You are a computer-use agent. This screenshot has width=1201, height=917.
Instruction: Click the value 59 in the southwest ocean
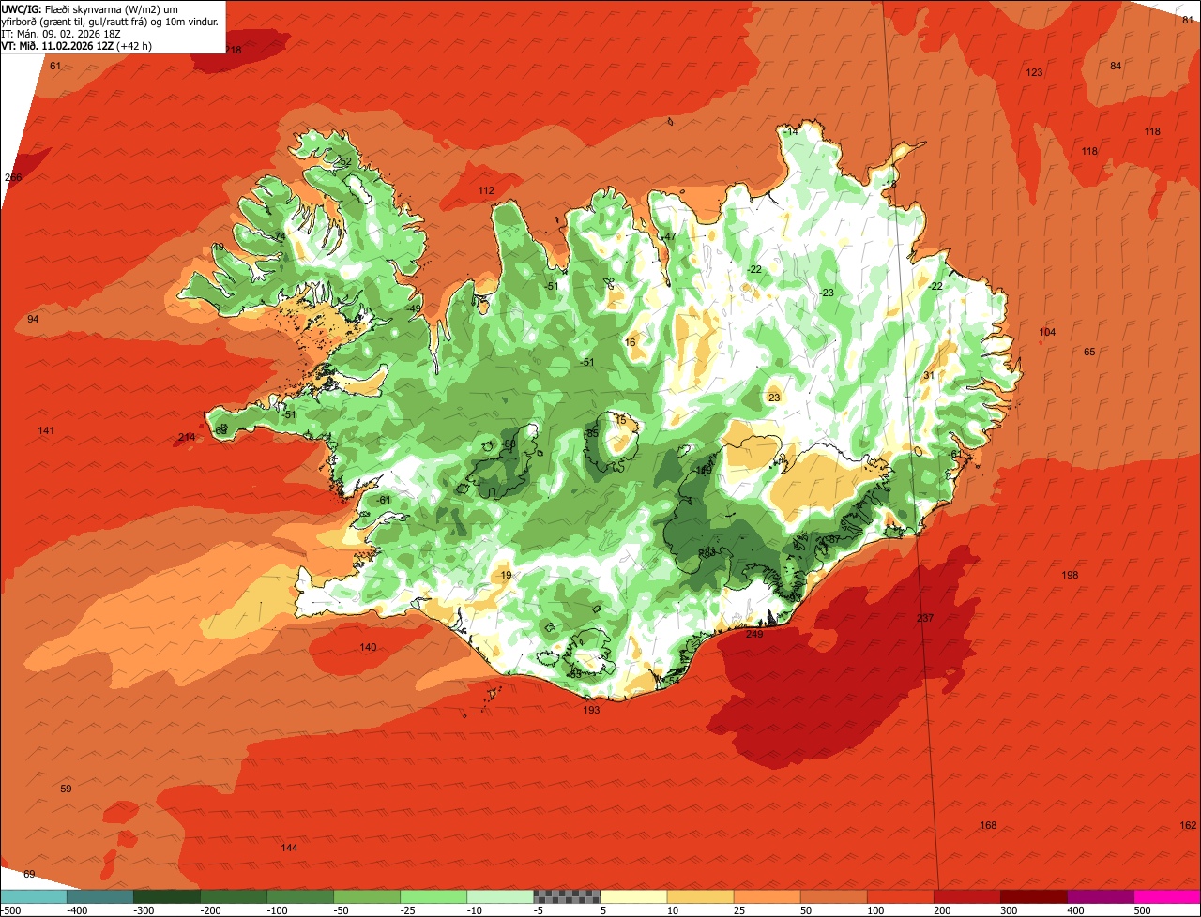click(66, 789)
